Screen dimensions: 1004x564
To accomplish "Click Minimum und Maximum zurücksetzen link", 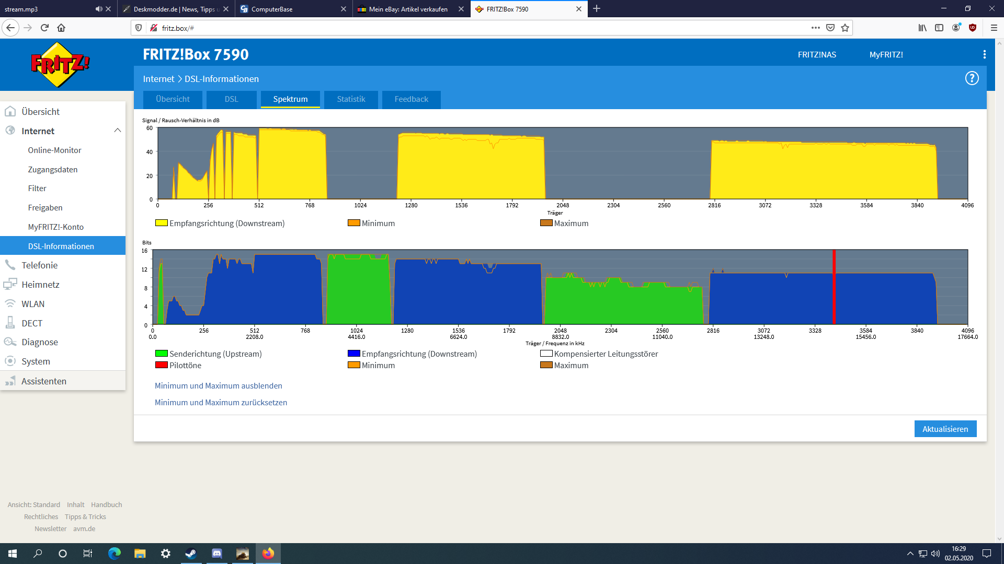I will click(221, 402).
